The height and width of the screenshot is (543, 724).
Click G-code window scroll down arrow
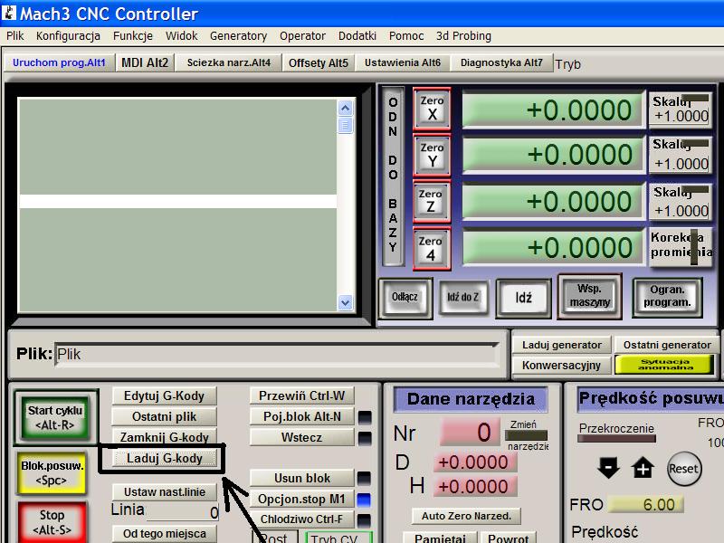[x=346, y=302]
